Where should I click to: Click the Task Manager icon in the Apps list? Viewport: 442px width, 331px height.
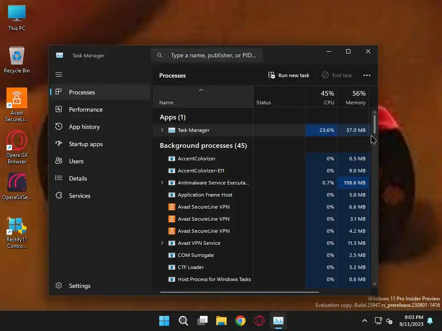[172, 130]
